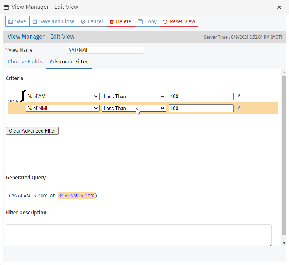Click highlighted '% of NMI' < '100' query text

(76, 196)
